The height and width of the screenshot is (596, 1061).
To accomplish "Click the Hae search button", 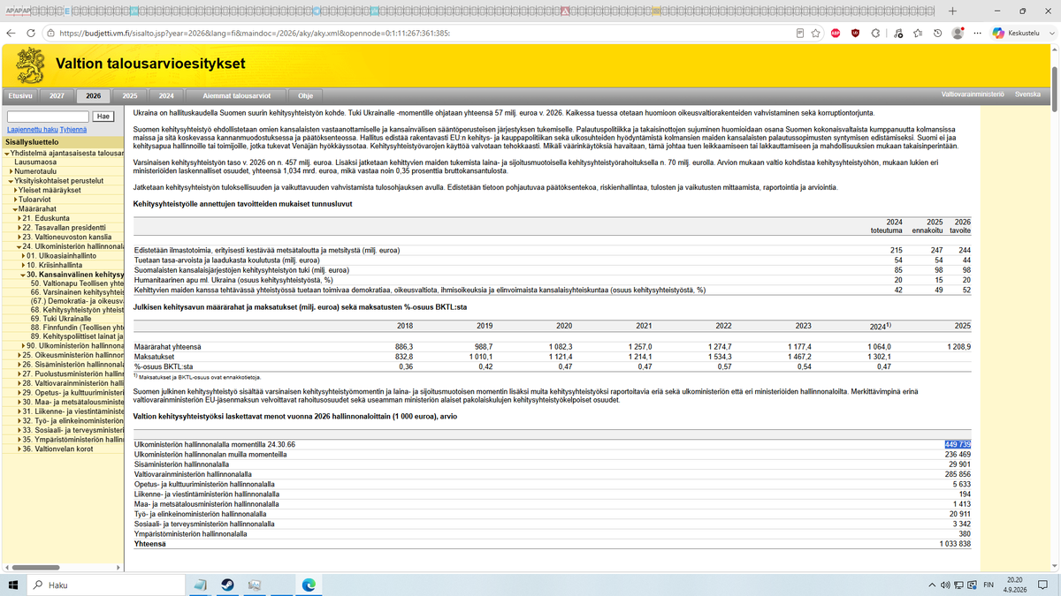I will 103,117.
